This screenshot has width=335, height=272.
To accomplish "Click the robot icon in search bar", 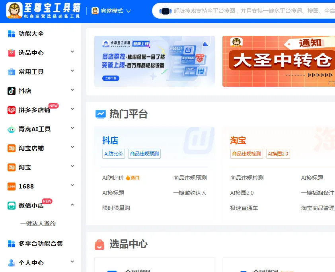I will 166,11.
